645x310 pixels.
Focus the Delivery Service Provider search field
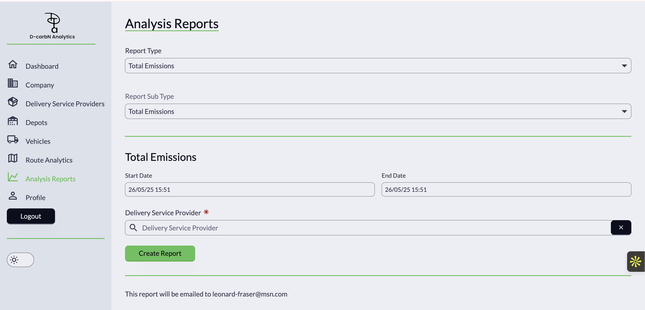point(368,228)
